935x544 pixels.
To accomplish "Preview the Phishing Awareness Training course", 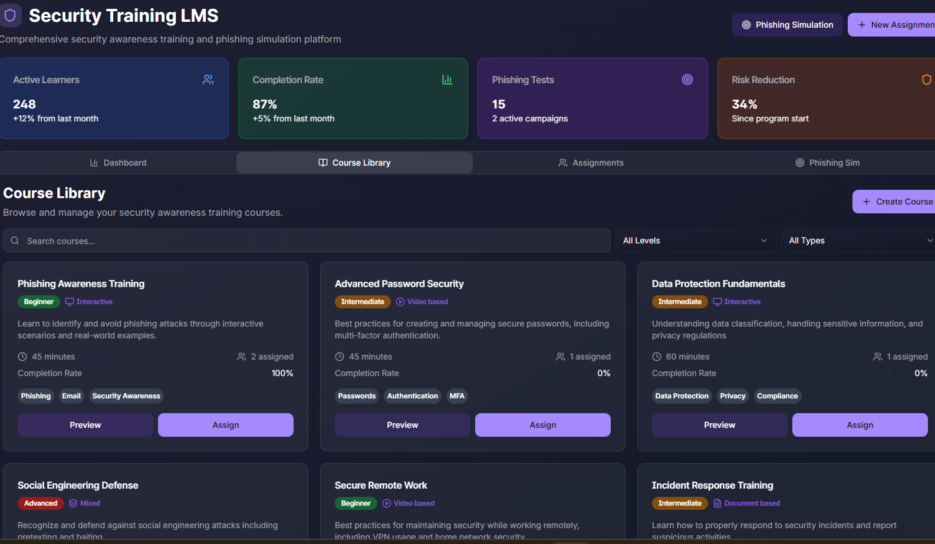I will [85, 425].
